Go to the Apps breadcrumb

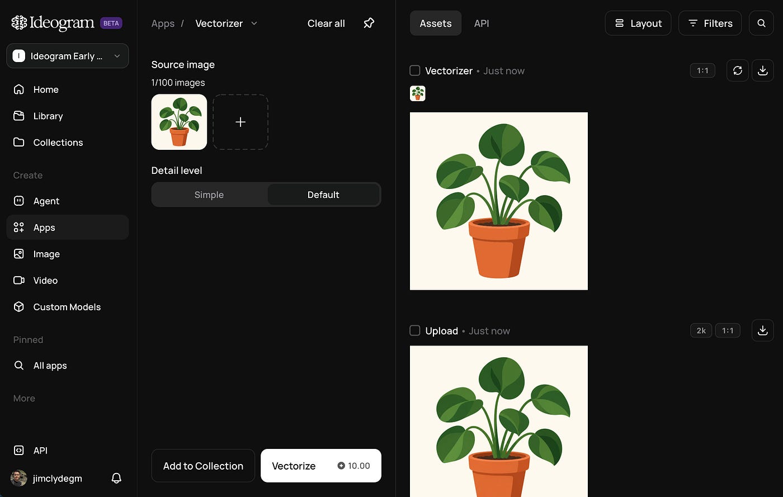click(163, 23)
